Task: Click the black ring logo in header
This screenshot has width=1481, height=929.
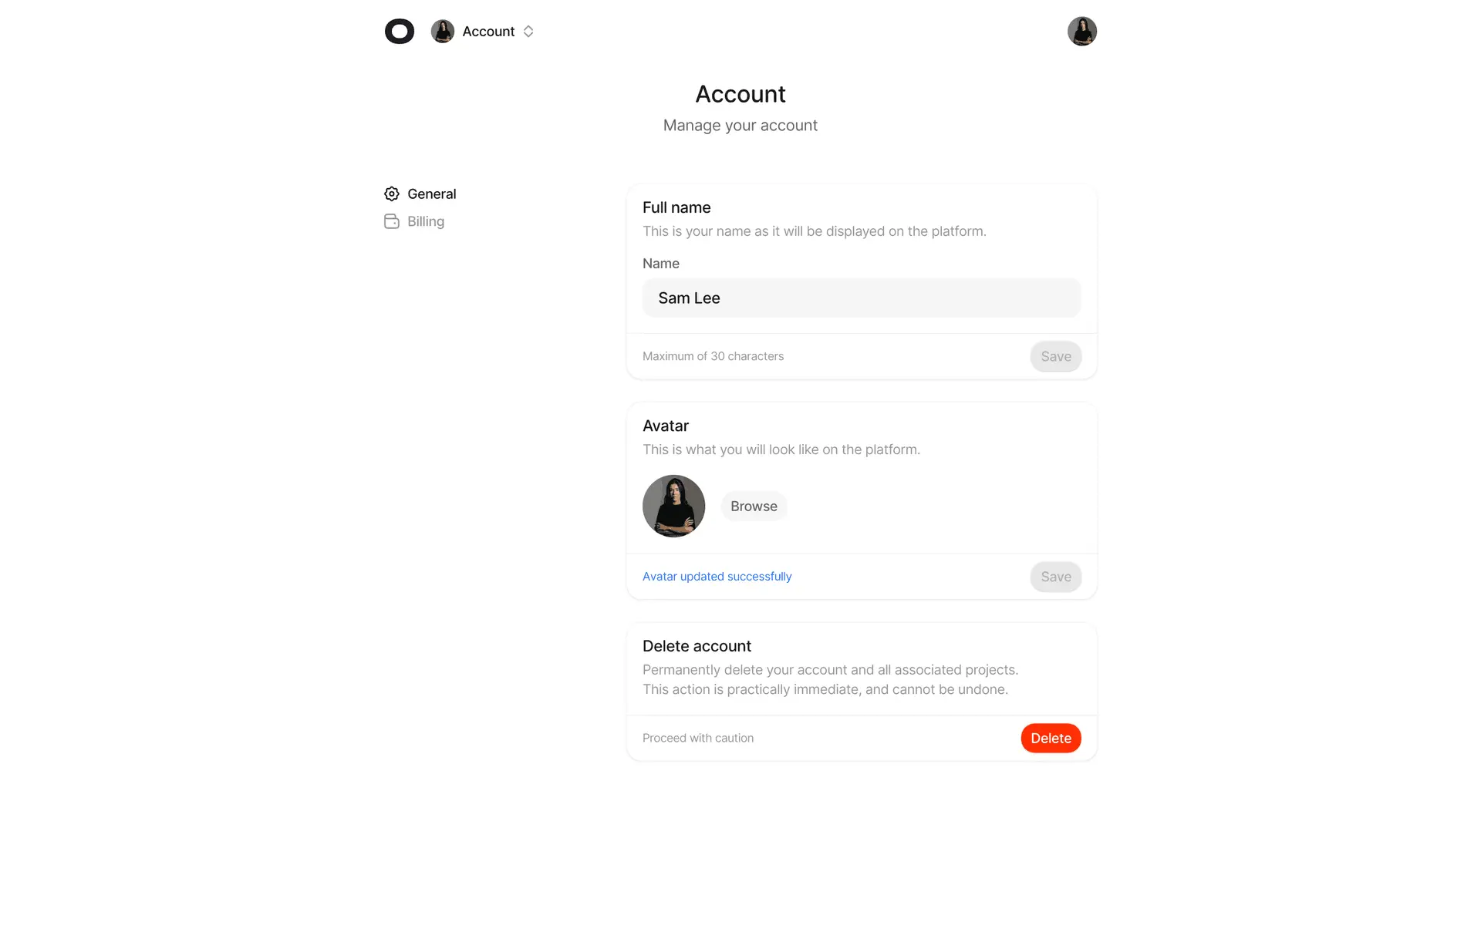Action: click(400, 32)
